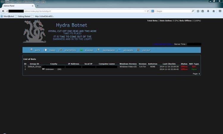Viewport: 223px width, 134px height.
Task: Click the Hydra dragon logo image
Action: click(35, 31)
